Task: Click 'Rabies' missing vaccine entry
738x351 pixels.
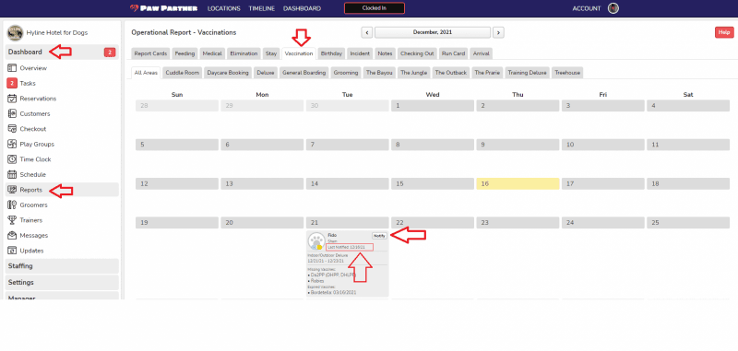Action: [x=317, y=280]
